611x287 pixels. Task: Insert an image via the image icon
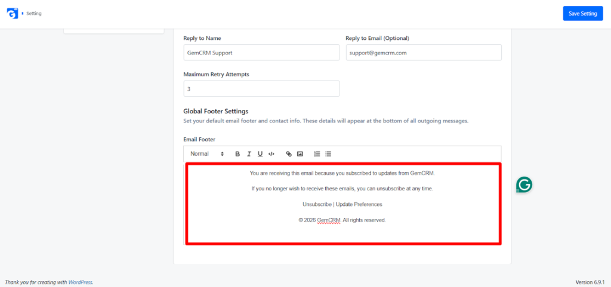pos(300,154)
